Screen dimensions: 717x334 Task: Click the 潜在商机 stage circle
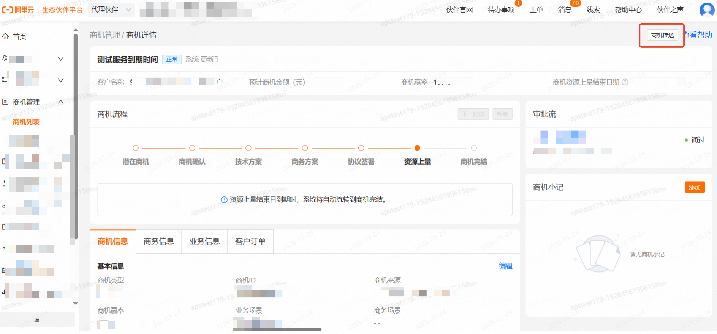point(136,148)
